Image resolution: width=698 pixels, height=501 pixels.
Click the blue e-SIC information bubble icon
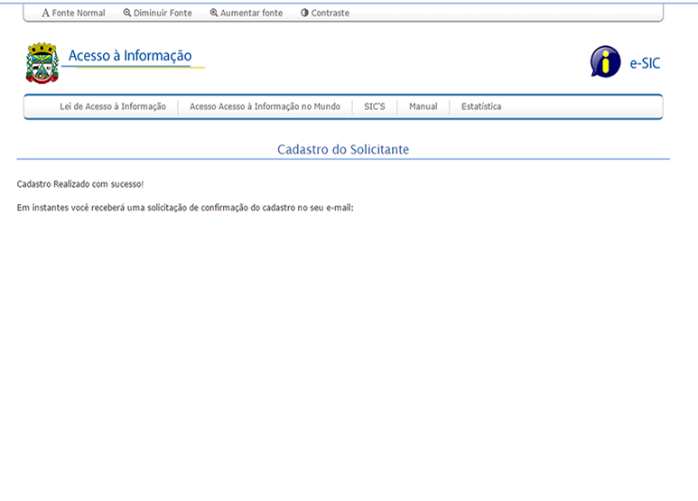605,62
